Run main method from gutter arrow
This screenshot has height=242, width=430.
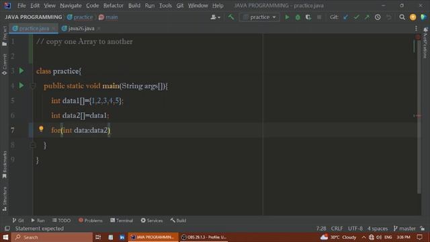[21, 85]
